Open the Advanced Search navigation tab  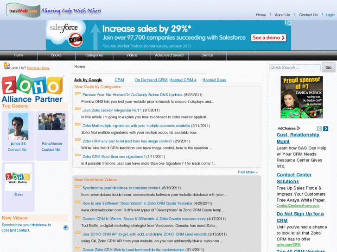[170, 55]
